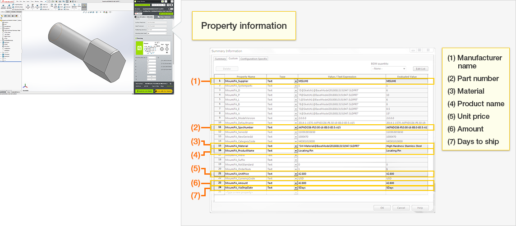516x226 pixels.
Task: Open the Price / Delivery tab in Design Window
Action: pos(164,17)
